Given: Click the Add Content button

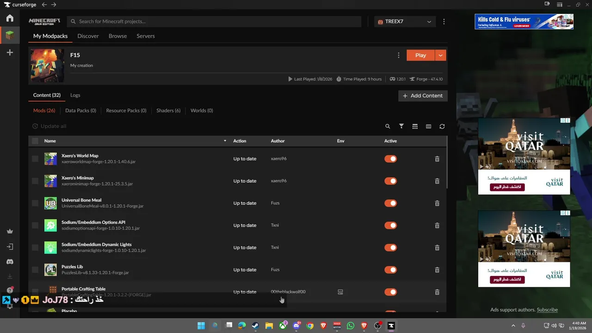Looking at the screenshot, I should point(423,96).
